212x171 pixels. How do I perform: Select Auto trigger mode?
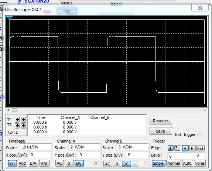pyautogui.click(x=187, y=163)
